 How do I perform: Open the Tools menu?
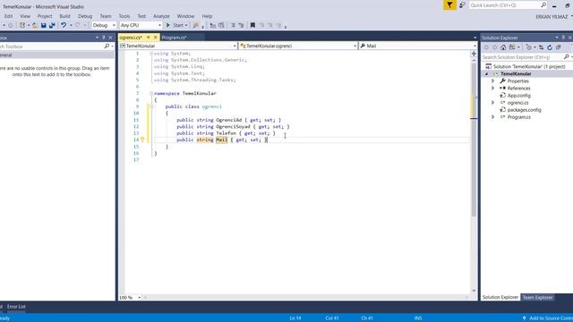click(124, 16)
